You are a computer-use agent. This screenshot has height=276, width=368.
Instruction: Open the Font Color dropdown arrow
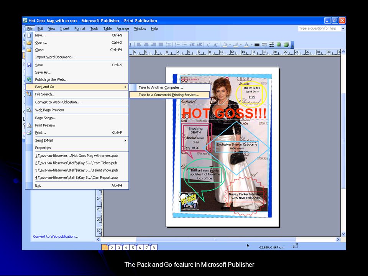click(251, 44)
